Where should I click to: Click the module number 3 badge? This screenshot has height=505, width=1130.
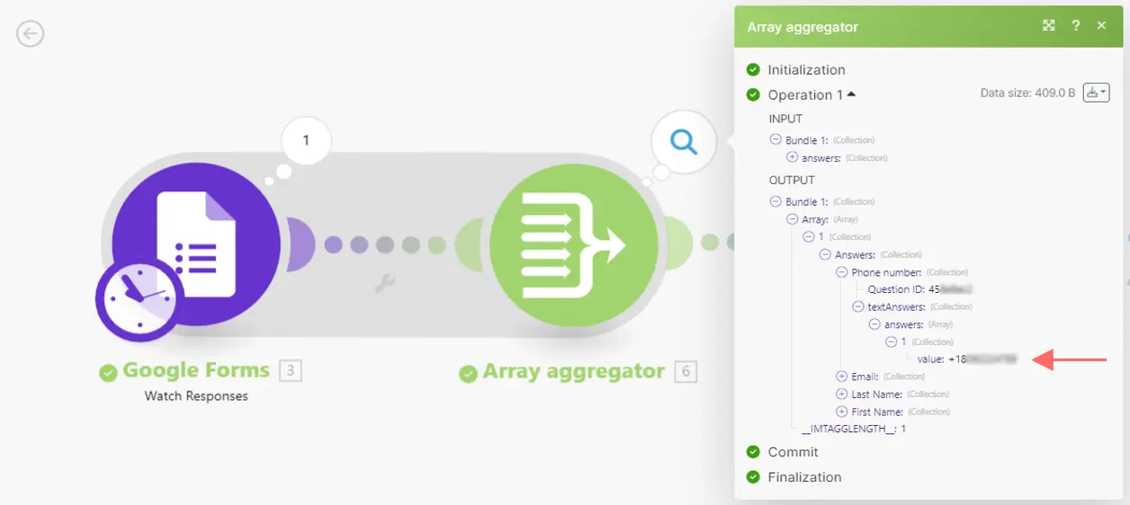[x=291, y=370]
